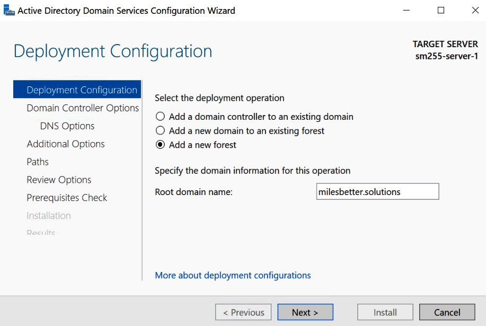Click the Deployment Configuration page heading

click(113, 51)
